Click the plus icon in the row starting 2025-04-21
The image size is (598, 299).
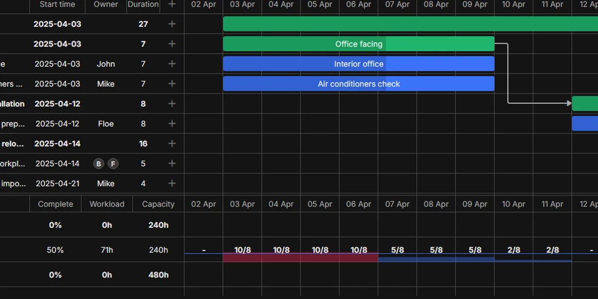pos(172,183)
